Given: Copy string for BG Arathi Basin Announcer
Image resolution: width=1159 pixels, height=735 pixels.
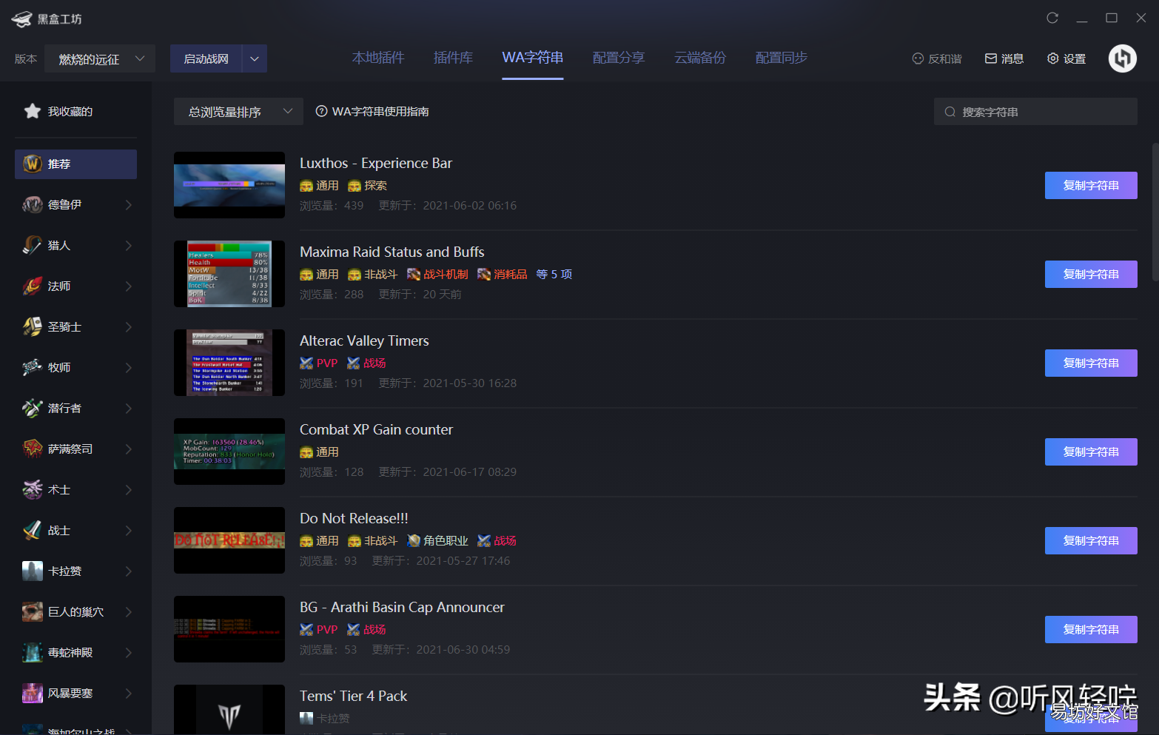Looking at the screenshot, I should pos(1091,629).
